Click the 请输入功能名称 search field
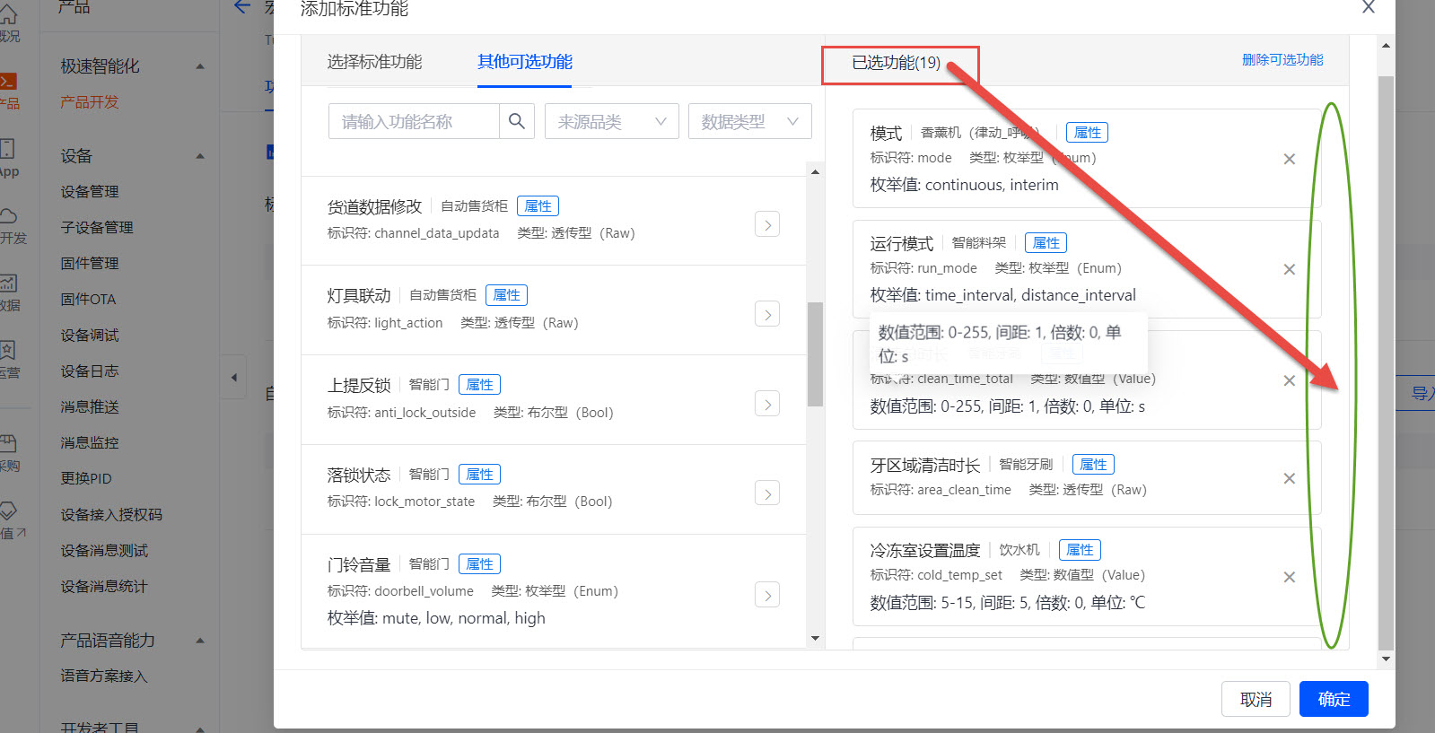The height and width of the screenshot is (733, 1435). click(x=414, y=121)
